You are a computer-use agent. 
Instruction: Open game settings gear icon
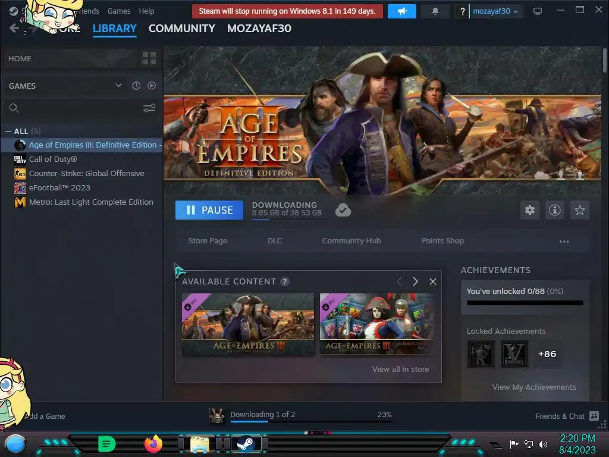pyautogui.click(x=530, y=210)
